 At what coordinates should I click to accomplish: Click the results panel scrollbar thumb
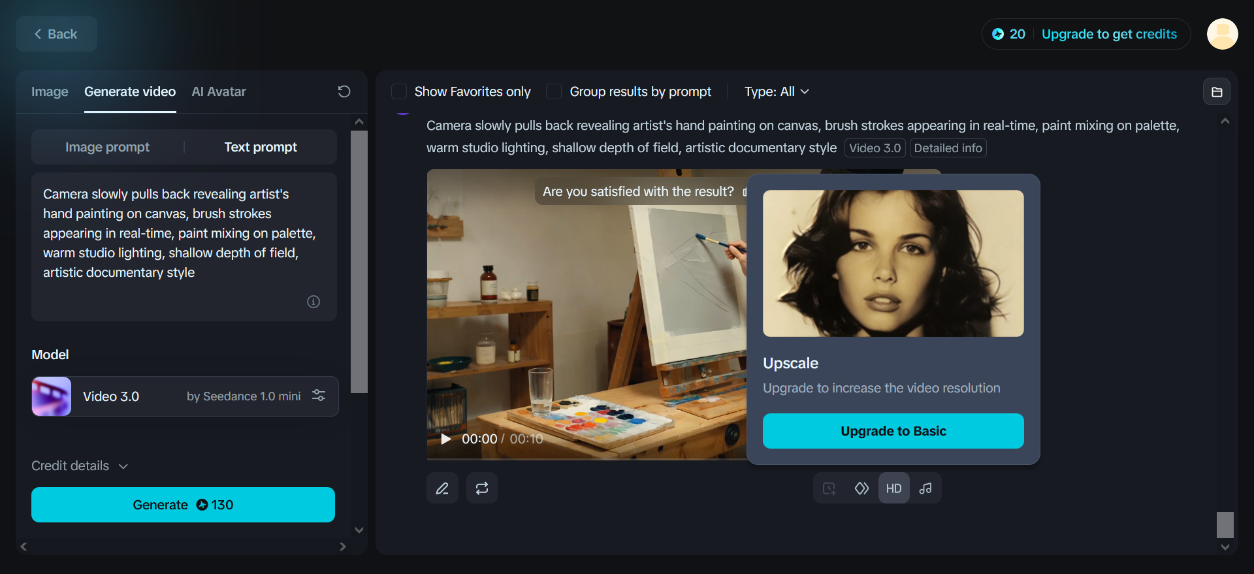tap(1225, 525)
